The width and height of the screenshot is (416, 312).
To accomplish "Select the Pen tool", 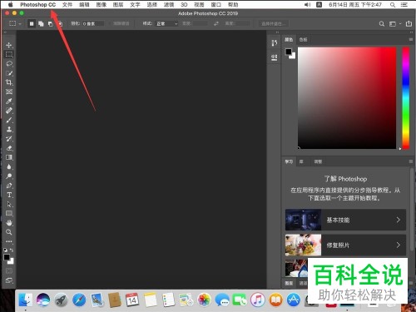I will 9,186.
